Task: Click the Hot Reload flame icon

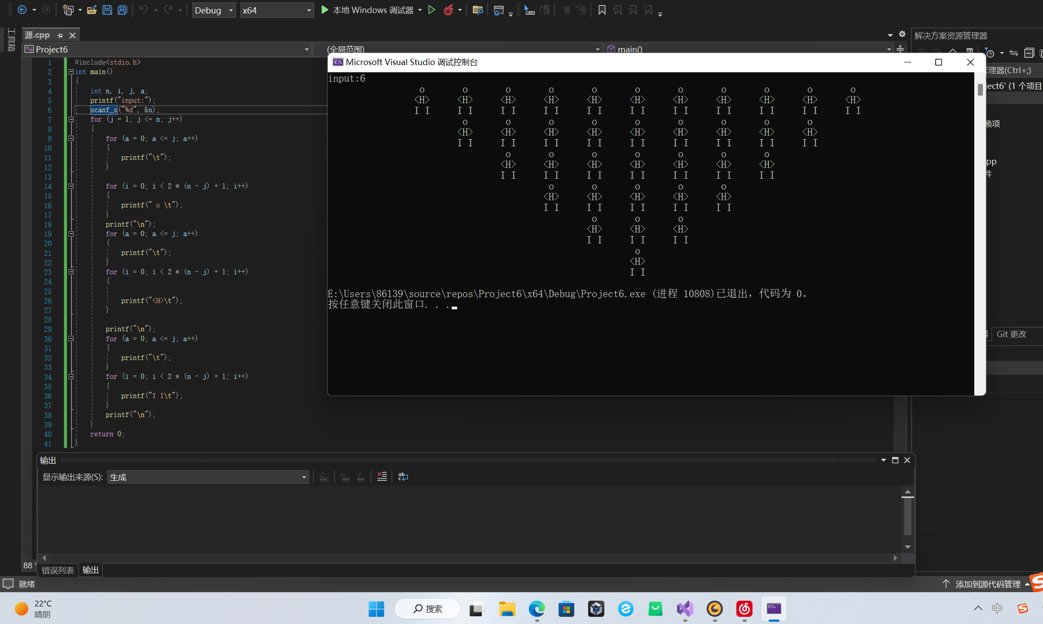Action: (448, 10)
